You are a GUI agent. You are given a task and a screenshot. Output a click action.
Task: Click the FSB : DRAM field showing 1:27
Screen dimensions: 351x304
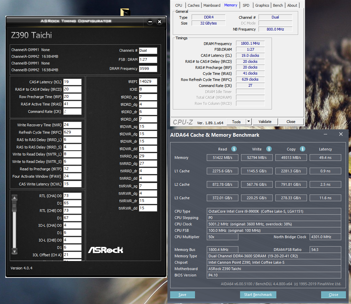148,59
